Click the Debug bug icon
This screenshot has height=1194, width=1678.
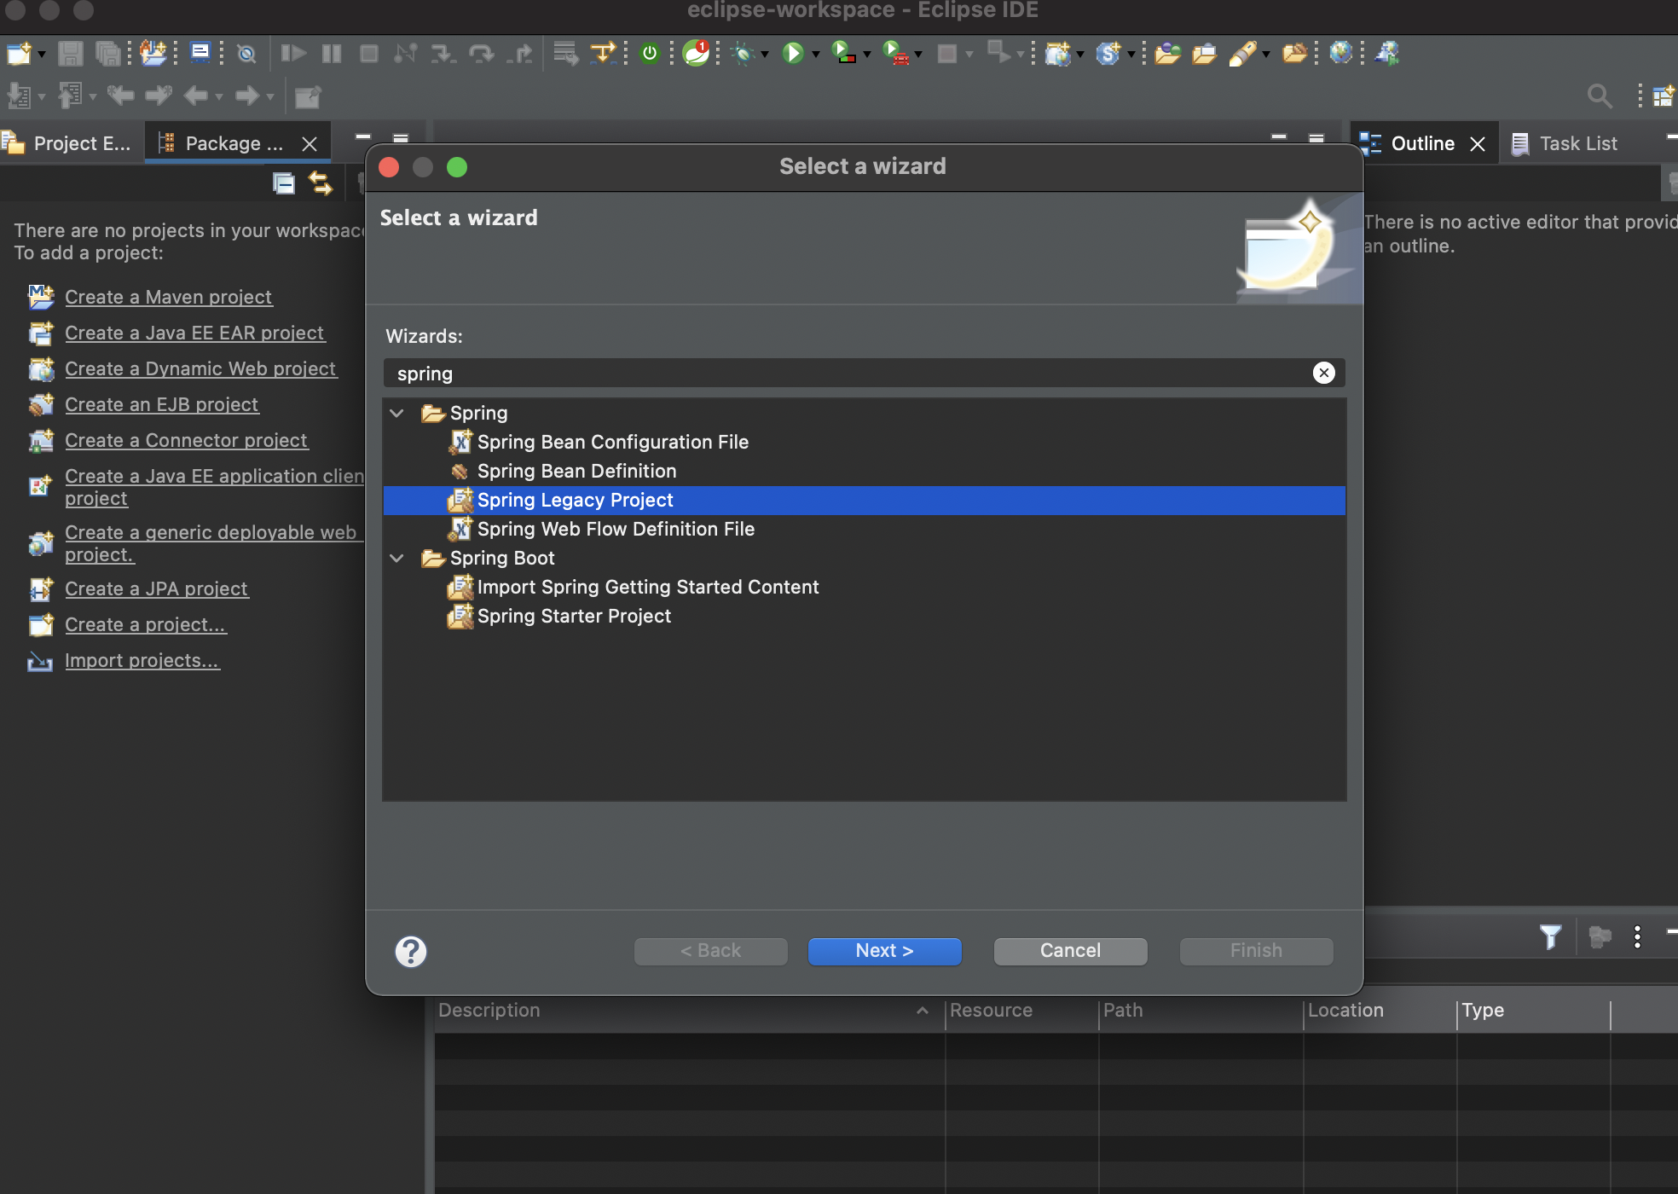[x=744, y=54]
